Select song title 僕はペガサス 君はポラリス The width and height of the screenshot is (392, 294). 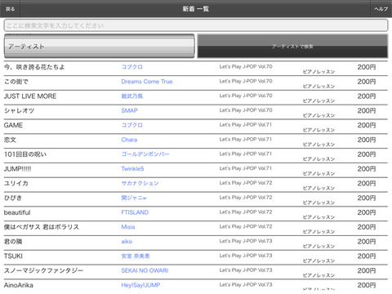tap(42, 227)
